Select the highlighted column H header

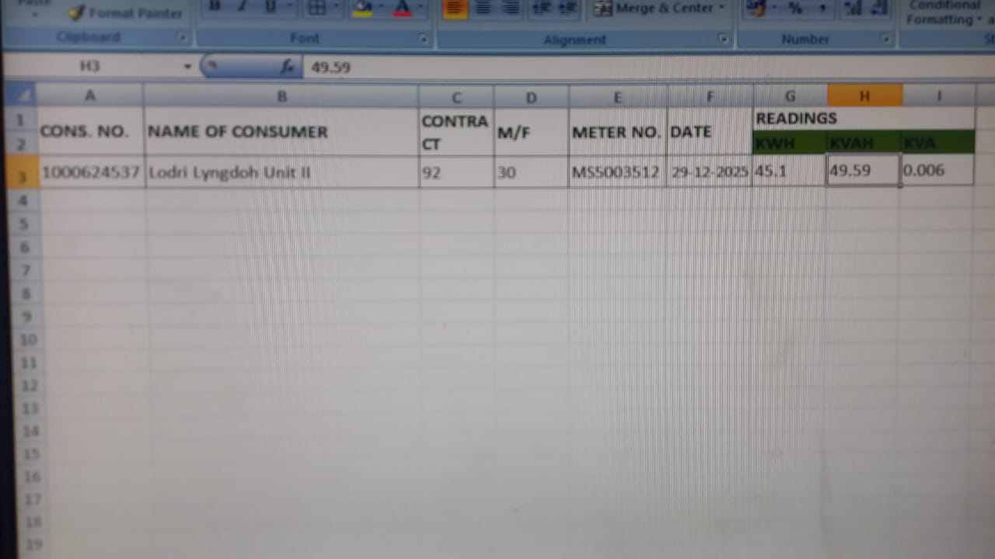pyautogui.click(x=864, y=95)
